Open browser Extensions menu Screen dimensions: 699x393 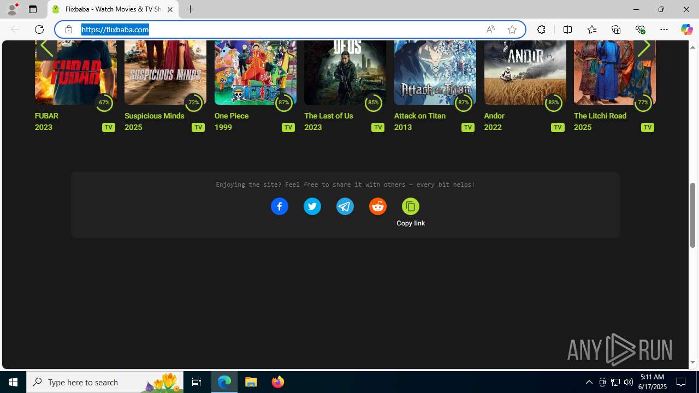tap(541, 29)
